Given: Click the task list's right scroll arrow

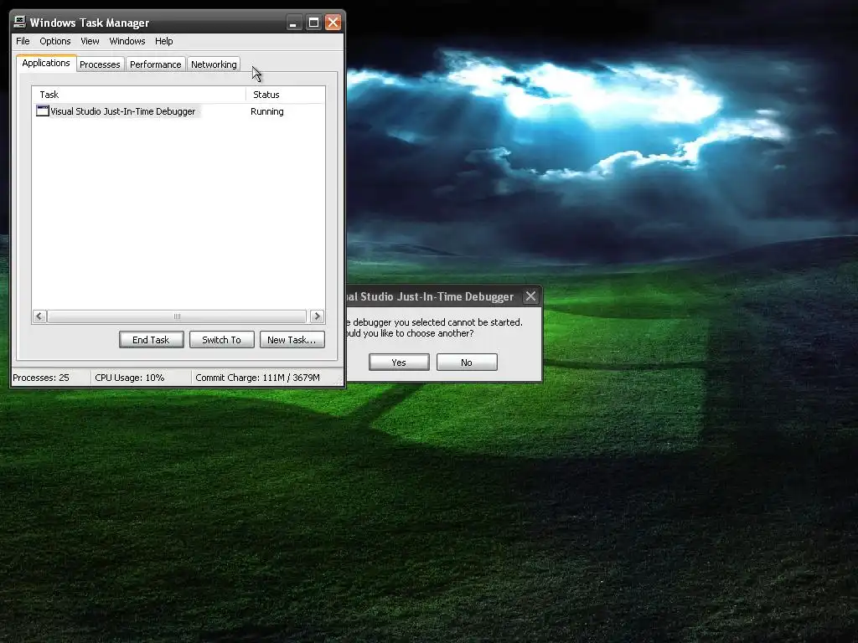Looking at the screenshot, I should click(x=317, y=316).
